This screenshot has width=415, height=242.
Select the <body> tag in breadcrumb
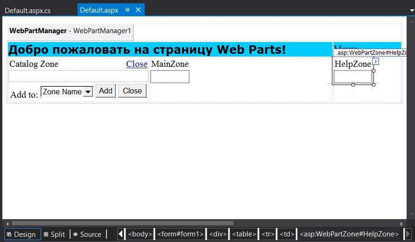(x=140, y=234)
